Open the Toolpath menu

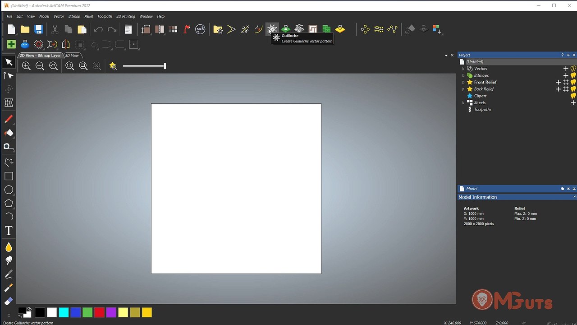tap(105, 16)
